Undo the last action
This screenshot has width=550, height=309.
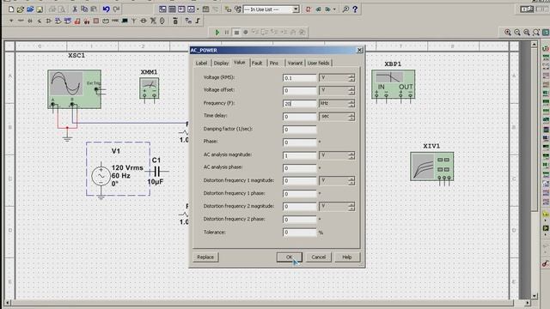pos(107,9)
